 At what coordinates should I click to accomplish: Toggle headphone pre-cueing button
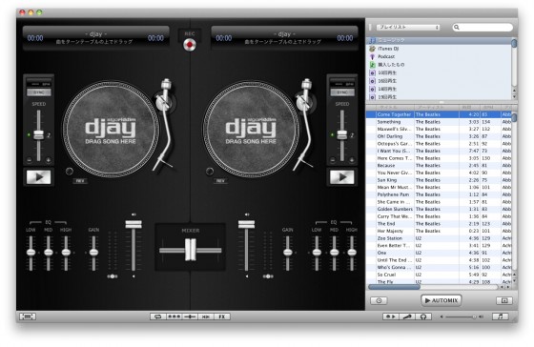click(423, 316)
